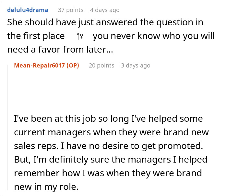
Task: Click 'But, I'm definitely sure the managers' line
Action: [110, 160]
